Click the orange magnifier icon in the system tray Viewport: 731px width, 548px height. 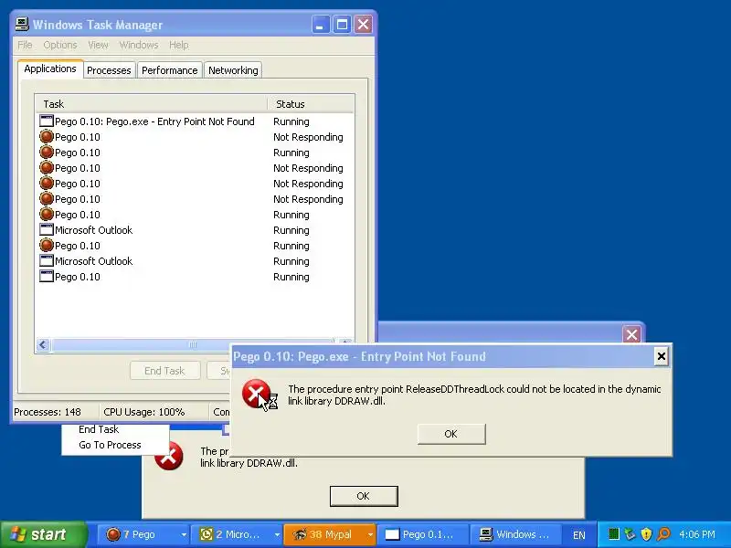(663, 534)
